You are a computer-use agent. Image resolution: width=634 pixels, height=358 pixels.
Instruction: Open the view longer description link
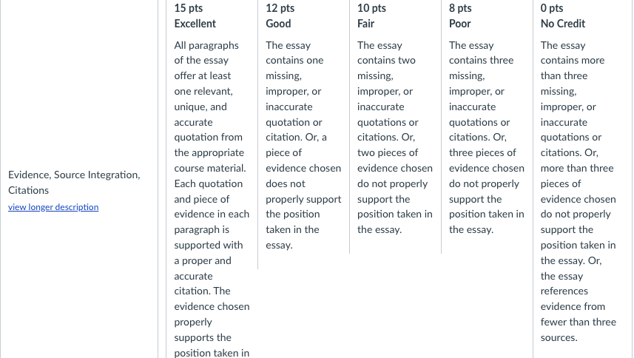coord(53,207)
